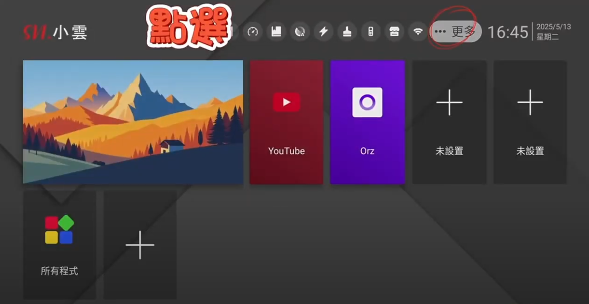The width and height of the screenshot is (589, 304).
Task: Open the app store icon
Action: (x=394, y=32)
